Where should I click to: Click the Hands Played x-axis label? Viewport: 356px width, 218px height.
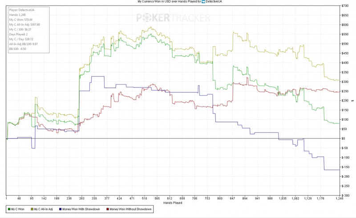pyautogui.click(x=173, y=203)
